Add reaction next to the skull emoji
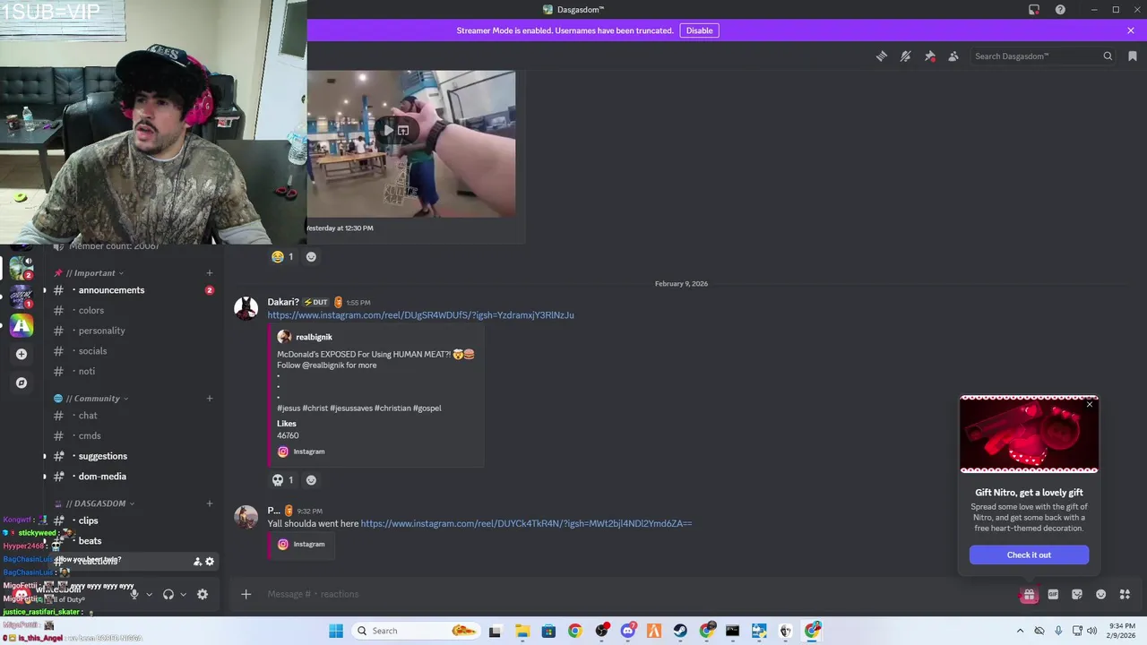Screen dimensions: 1147x645 click(x=311, y=480)
